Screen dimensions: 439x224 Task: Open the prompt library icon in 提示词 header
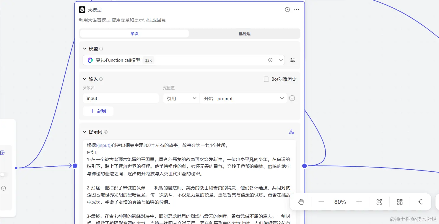coord(291,132)
